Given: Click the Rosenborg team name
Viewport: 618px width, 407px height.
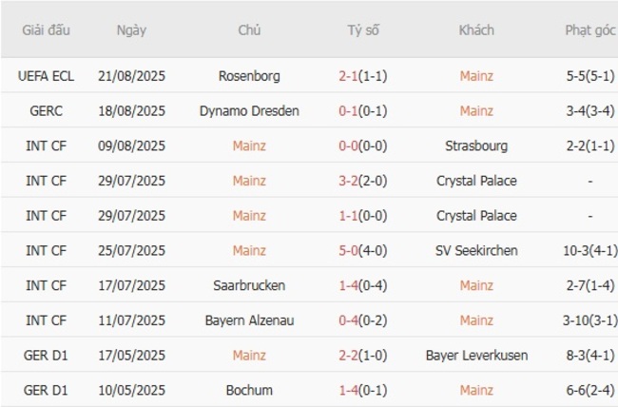Looking at the screenshot, I should (x=249, y=75).
